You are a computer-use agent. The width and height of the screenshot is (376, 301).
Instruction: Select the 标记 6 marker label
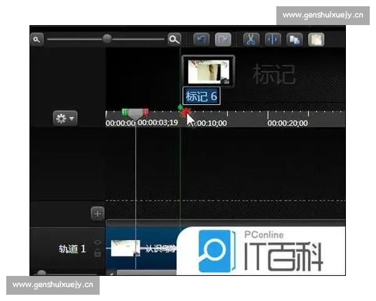201,96
